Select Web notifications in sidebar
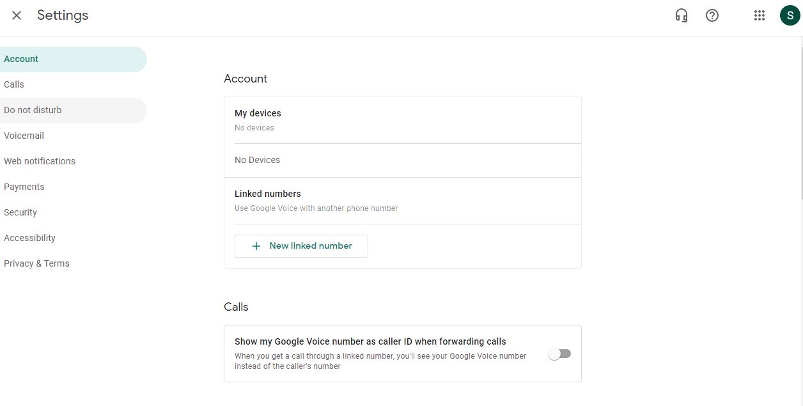 (40, 161)
